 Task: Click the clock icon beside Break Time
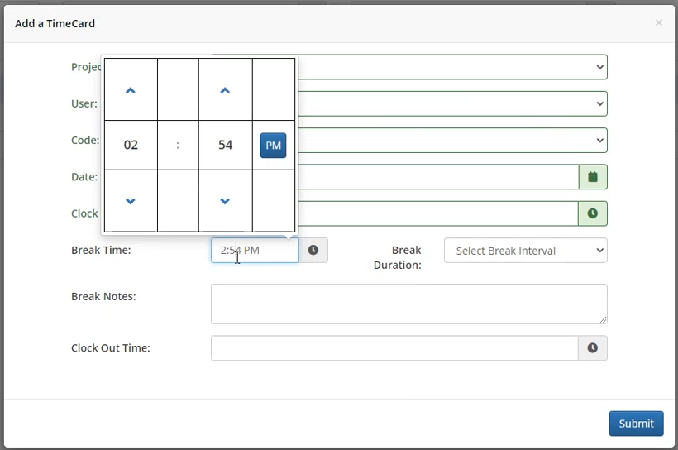(313, 250)
